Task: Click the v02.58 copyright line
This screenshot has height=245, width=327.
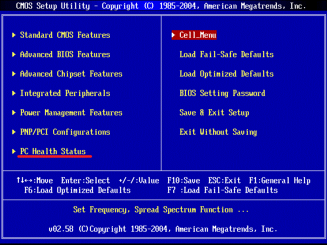Action: (x=163, y=229)
